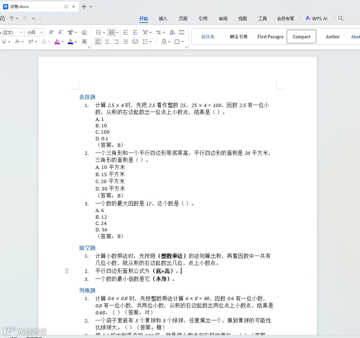Toggle the numbered list icon
The height and width of the screenshot is (338, 360).
click(112, 32)
